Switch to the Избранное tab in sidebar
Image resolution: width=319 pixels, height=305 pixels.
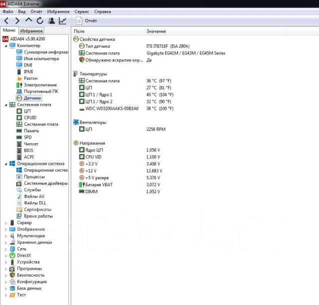pyautogui.click(x=31, y=31)
